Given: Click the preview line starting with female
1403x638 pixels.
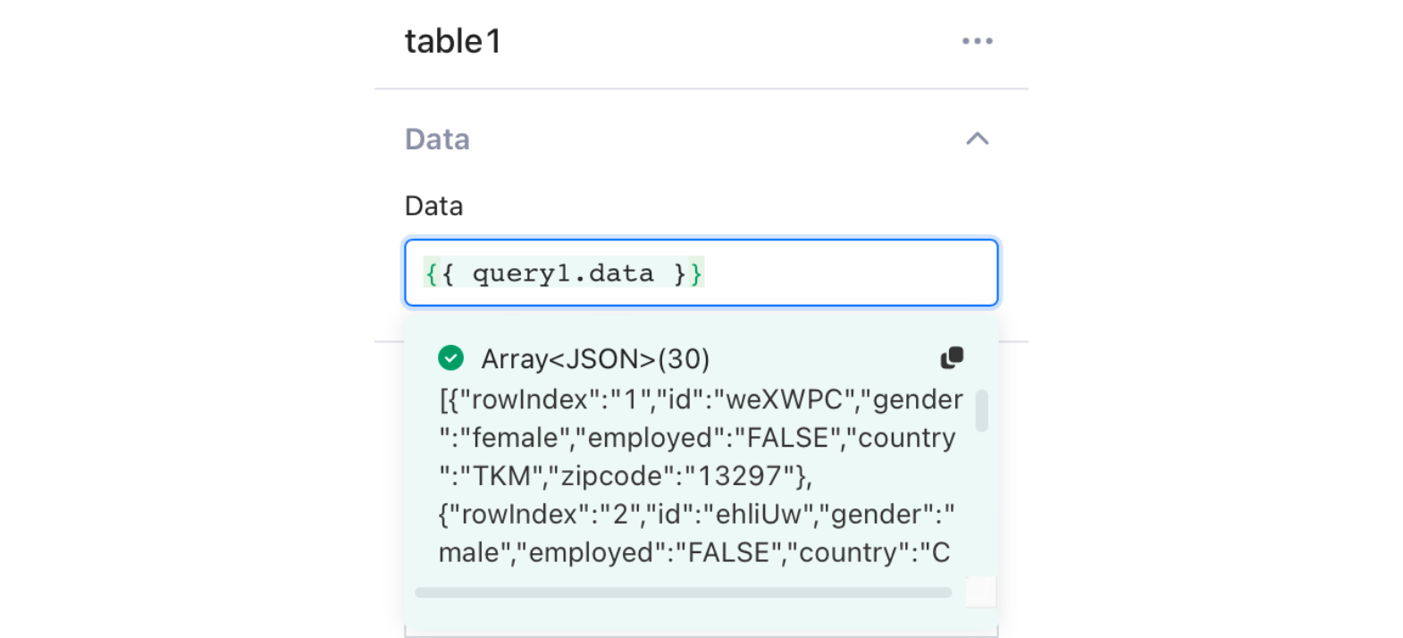Looking at the screenshot, I should pyautogui.click(x=697, y=438).
